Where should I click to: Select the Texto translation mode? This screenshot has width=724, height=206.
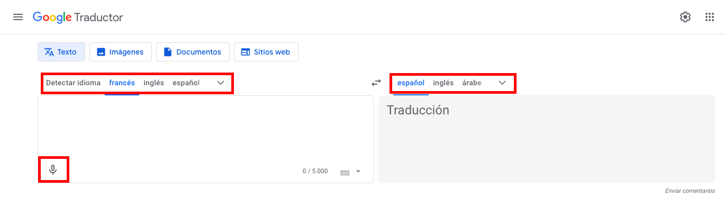(x=61, y=52)
